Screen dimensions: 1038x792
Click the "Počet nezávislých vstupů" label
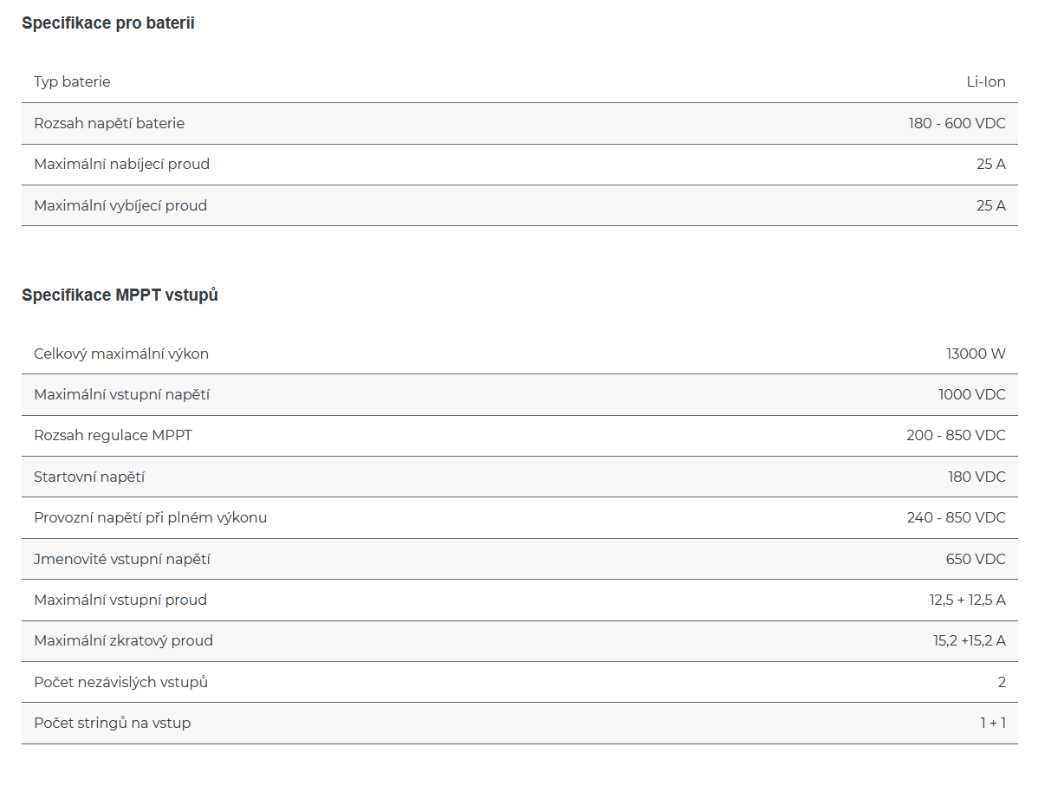[120, 682]
